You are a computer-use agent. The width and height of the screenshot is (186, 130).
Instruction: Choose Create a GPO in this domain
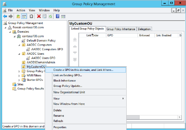(x=85, y=70)
